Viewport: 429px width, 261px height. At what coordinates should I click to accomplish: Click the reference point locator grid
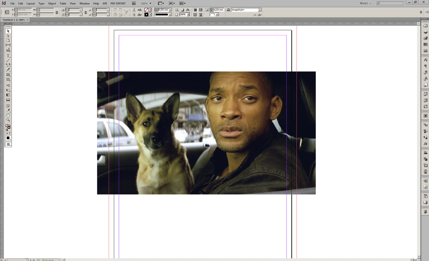click(x=7, y=12)
